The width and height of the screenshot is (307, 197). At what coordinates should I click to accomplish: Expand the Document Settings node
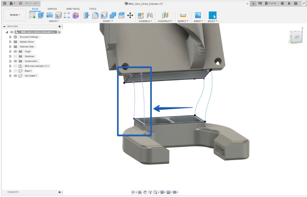click(10, 37)
